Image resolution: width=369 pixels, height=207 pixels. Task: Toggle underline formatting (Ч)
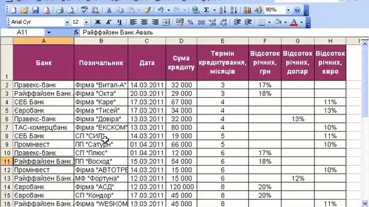pyautogui.click(x=119, y=22)
